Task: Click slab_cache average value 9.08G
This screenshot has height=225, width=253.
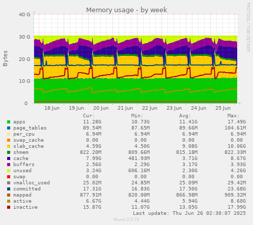Action: coord(190,146)
